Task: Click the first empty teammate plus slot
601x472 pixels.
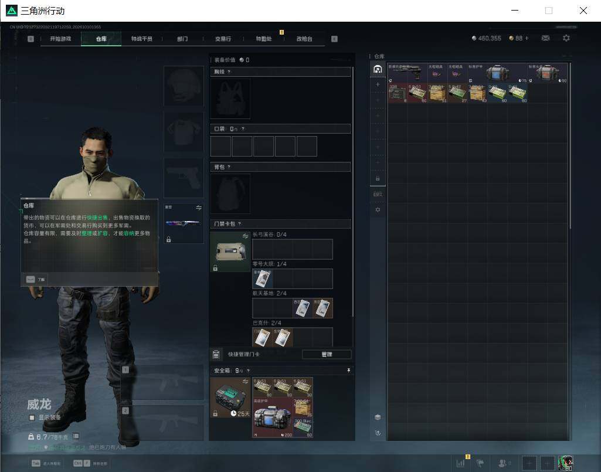Action: click(529, 463)
